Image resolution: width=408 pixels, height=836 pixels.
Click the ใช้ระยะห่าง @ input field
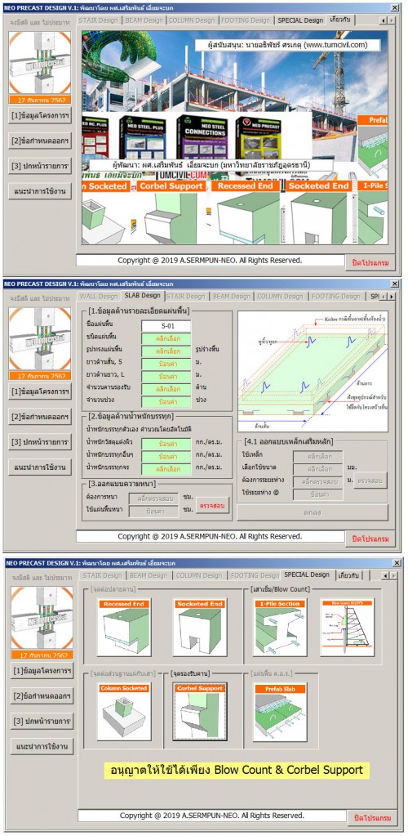317,494
